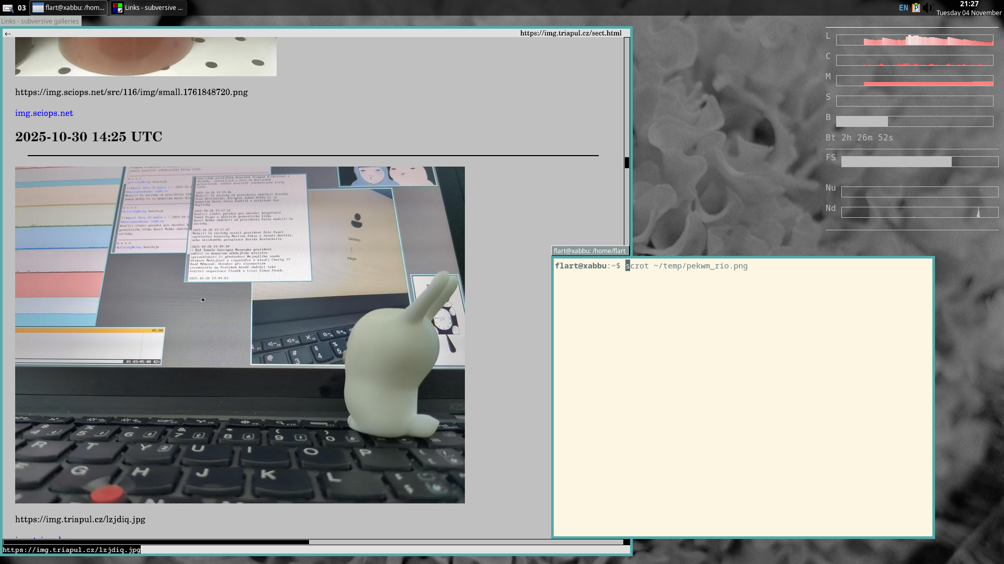The width and height of the screenshot is (1004, 564).
Task: Click the volume speaker tray icon
Action: pyautogui.click(x=928, y=8)
